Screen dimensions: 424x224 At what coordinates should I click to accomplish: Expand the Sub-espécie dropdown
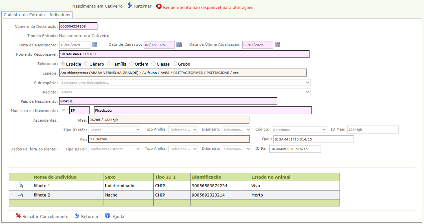[x=185, y=83]
